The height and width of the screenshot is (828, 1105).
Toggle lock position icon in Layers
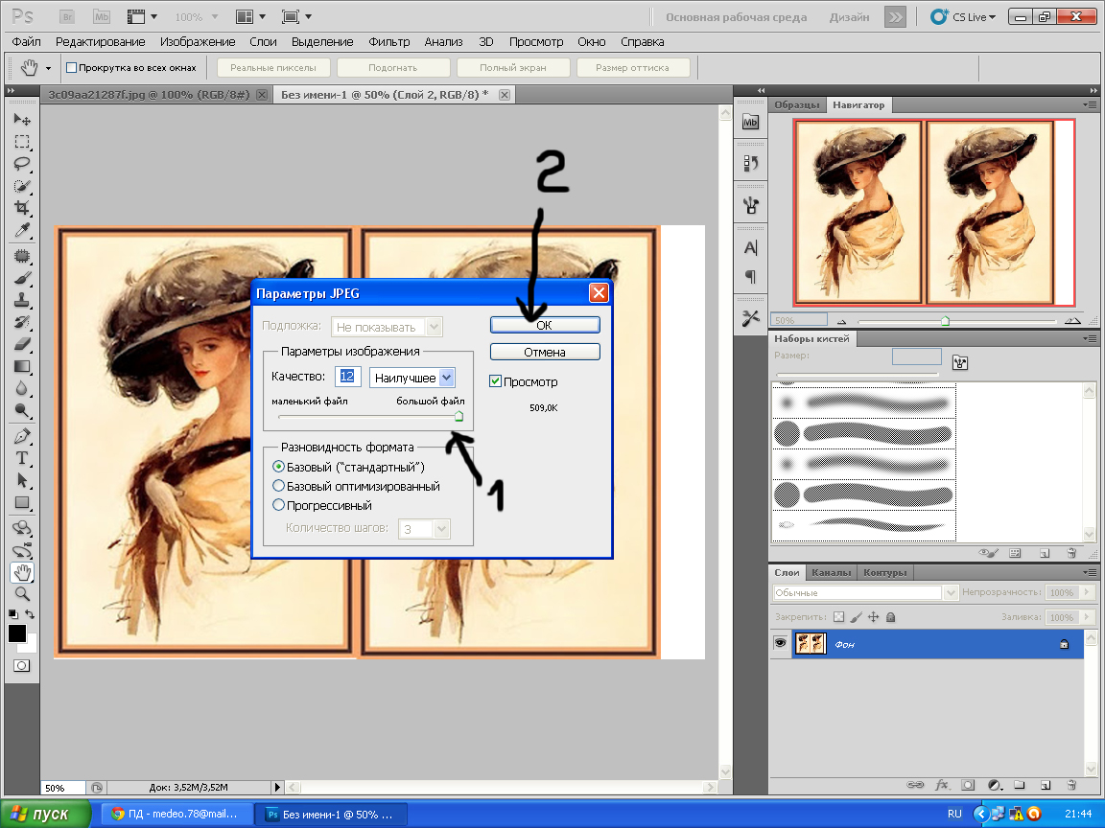[873, 617]
